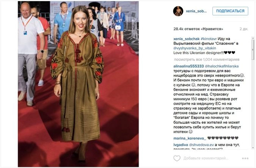
Task: Click the comments scrollbar thumb
Action: point(253,50)
